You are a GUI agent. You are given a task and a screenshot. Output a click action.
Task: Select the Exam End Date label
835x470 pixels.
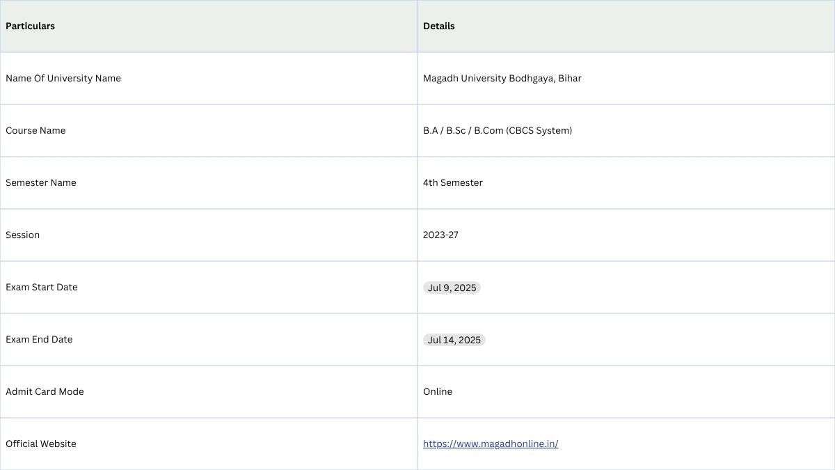[39, 339]
